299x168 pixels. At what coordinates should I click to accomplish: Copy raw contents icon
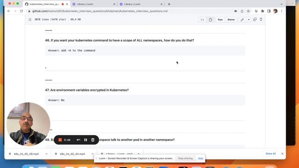coord(255,20)
